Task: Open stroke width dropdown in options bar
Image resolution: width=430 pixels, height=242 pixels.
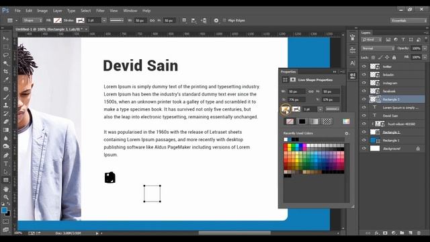Action: click(104, 20)
